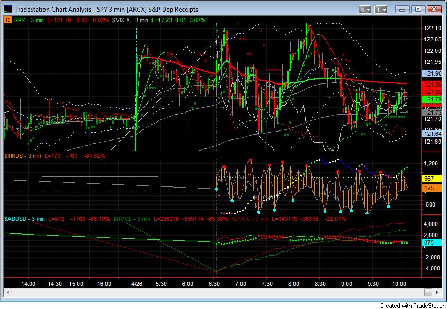Click the left scroll arrow of horizontal scrollbar
Viewport: 447px width, 309px height.
coord(7,292)
